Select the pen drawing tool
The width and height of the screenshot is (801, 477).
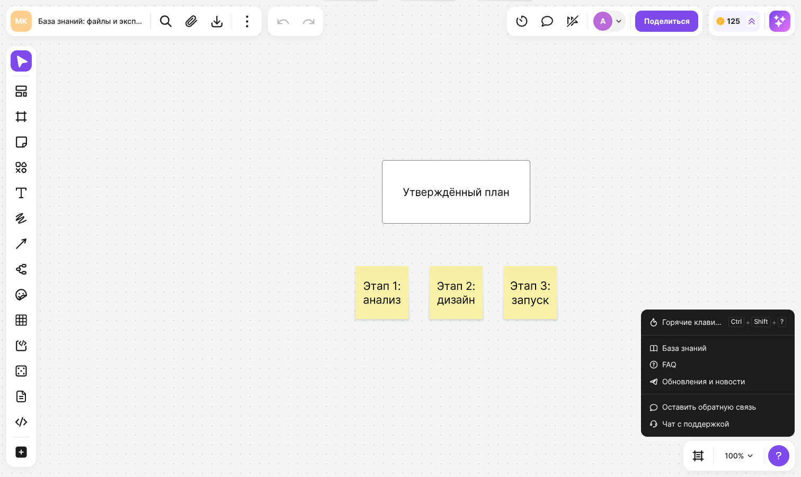[21, 218]
